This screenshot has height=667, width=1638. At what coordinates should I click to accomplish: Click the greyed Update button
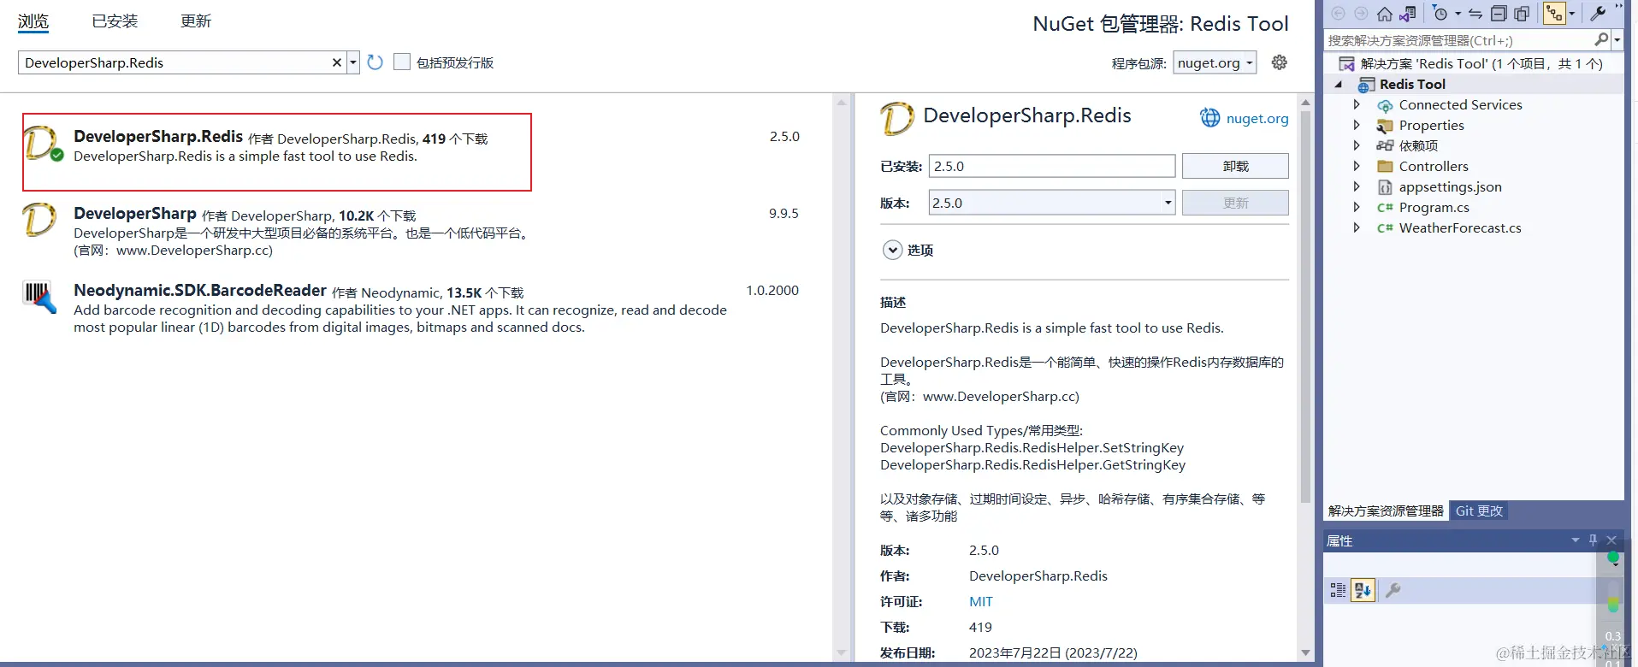(1235, 203)
